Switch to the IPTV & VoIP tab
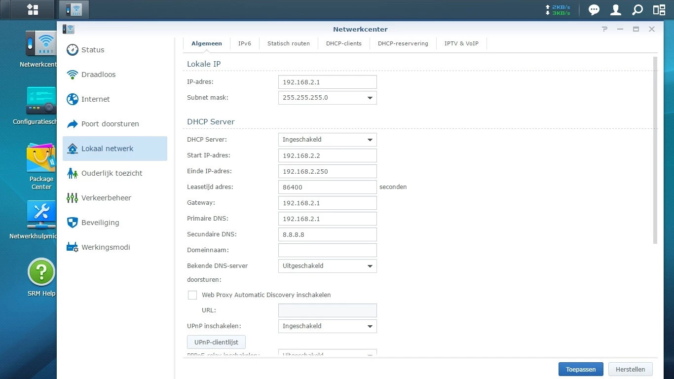Screen dimensions: 674x379 [461, 43]
